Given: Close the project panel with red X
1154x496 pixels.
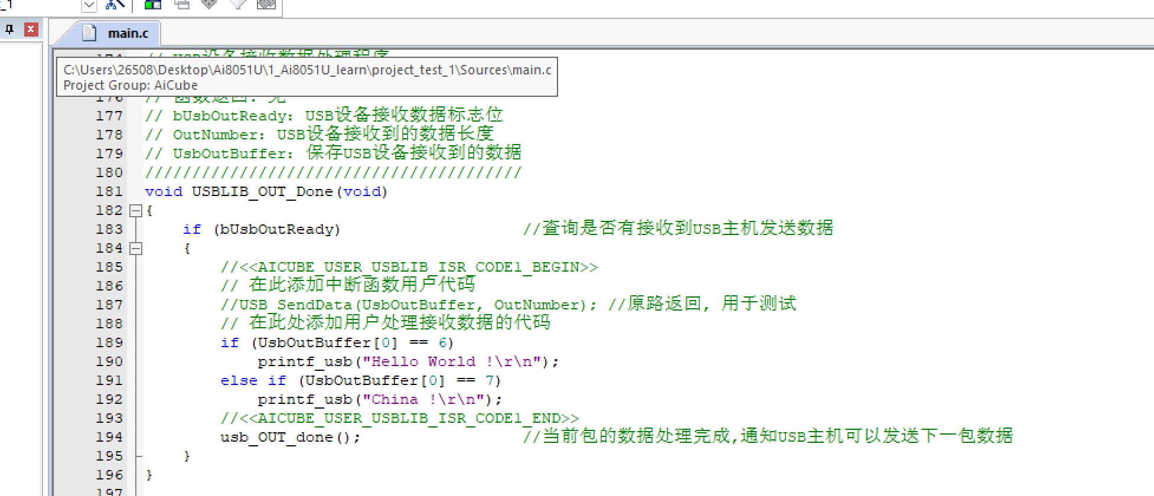Looking at the screenshot, I should point(31,30).
